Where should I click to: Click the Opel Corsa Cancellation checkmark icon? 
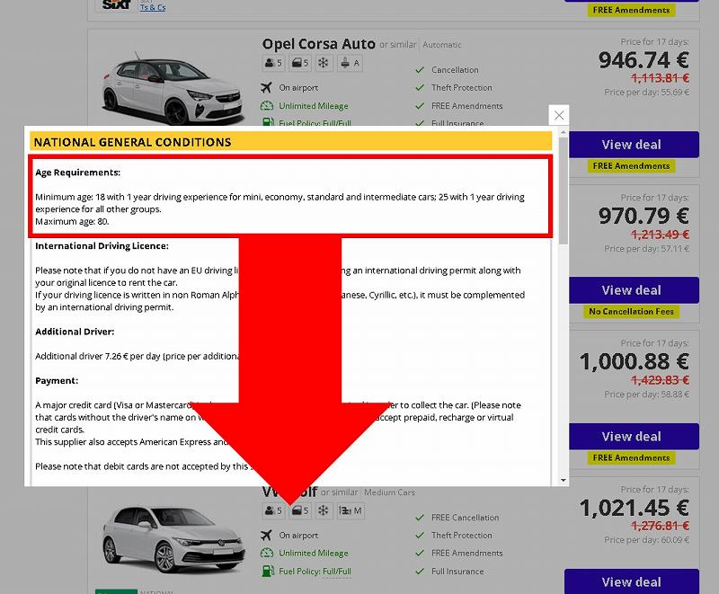pyautogui.click(x=420, y=70)
